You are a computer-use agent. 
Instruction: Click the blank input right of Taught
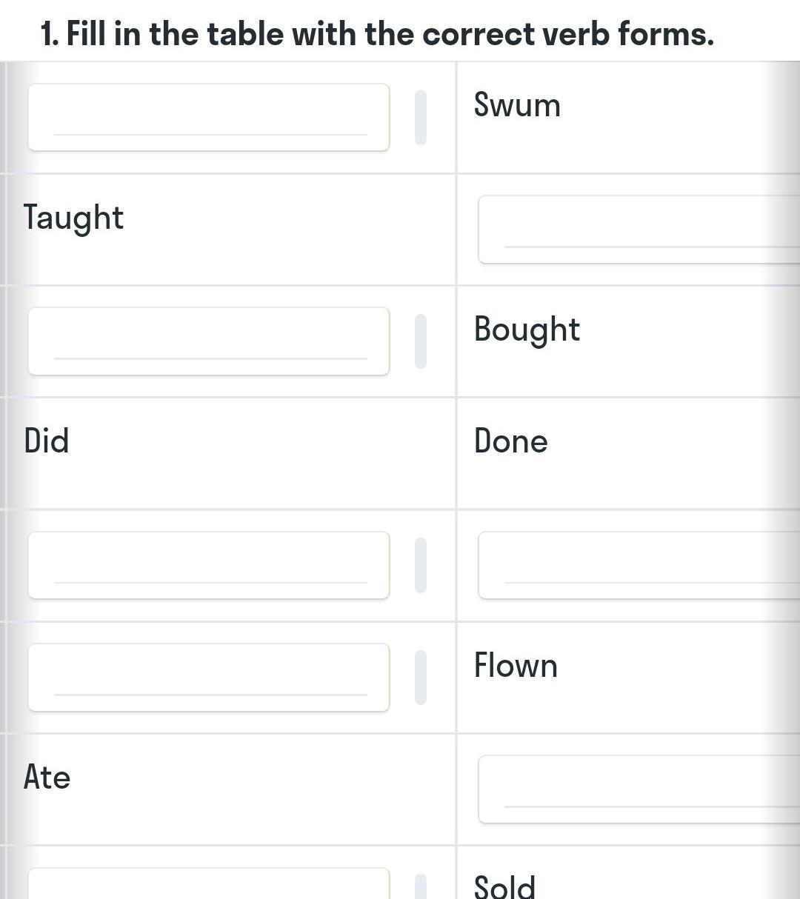[x=639, y=230]
